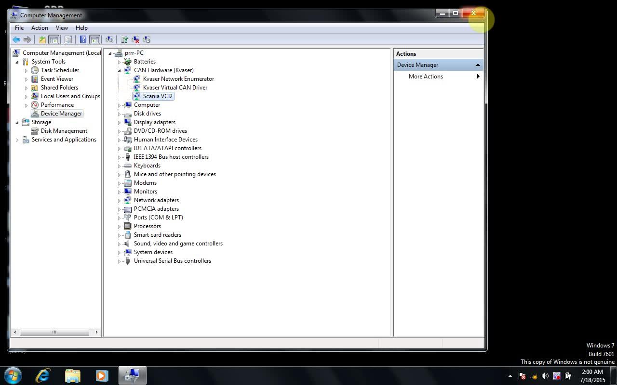
Task: Click the Batteries device icon
Action: pos(128,62)
